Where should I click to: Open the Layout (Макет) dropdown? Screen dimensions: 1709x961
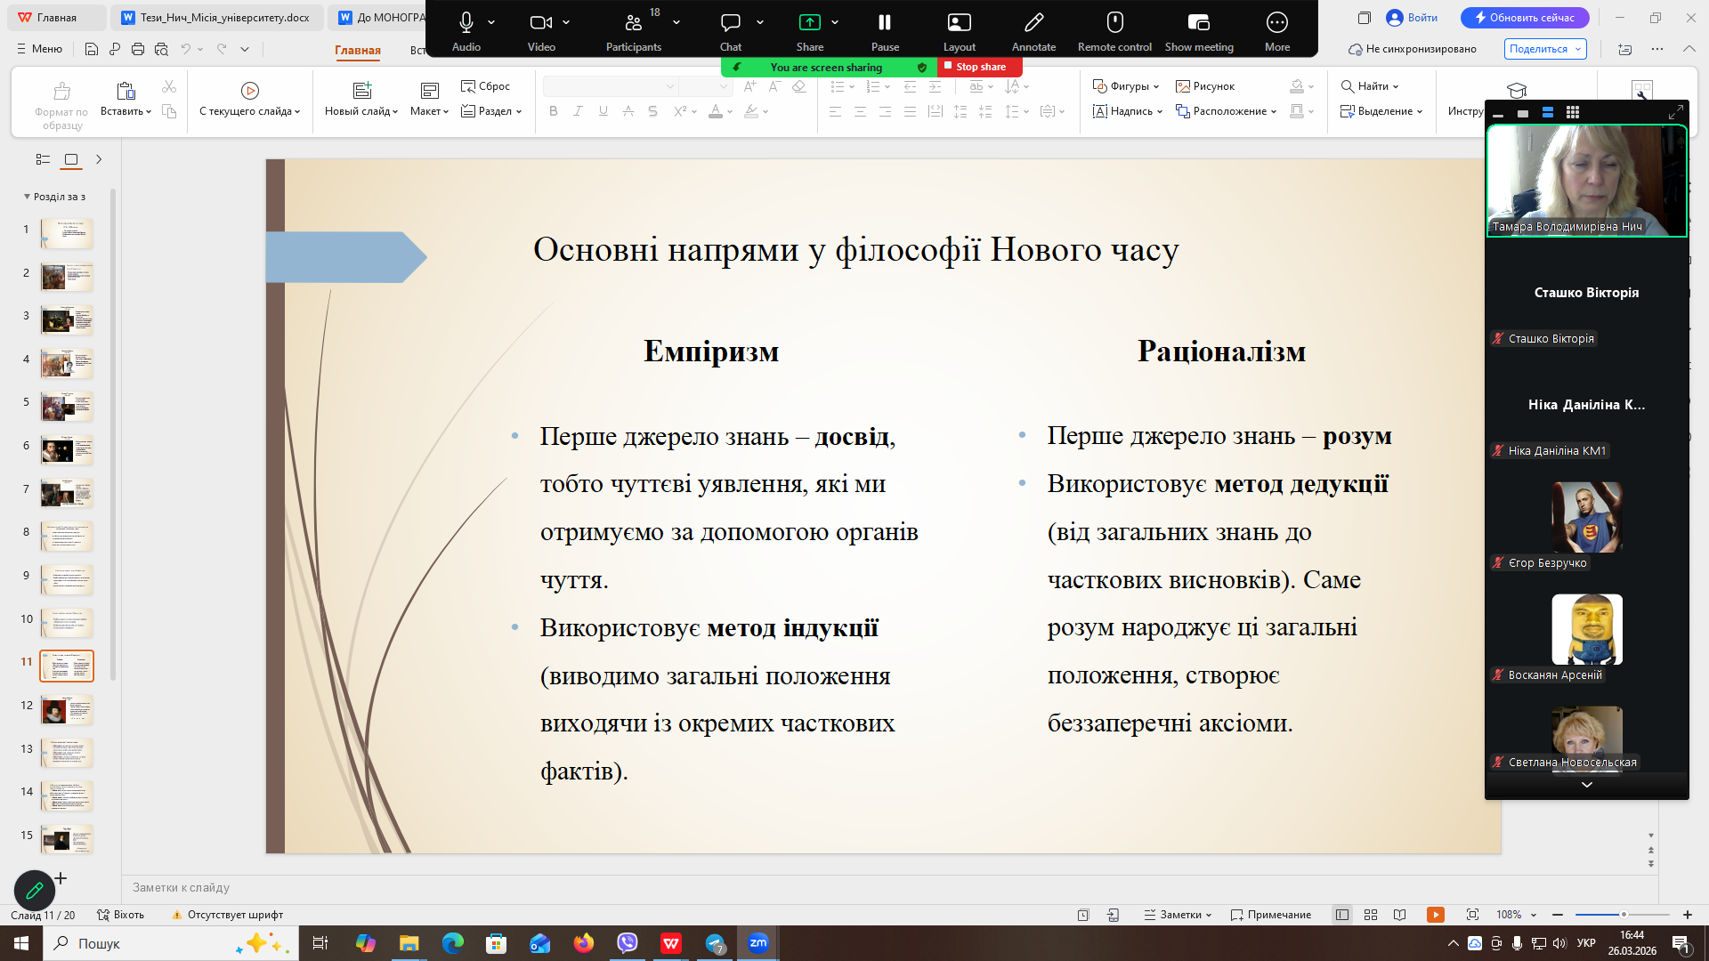click(x=429, y=111)
